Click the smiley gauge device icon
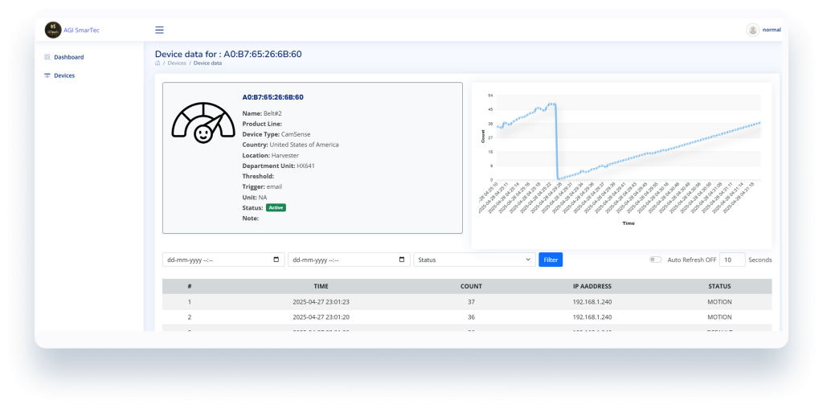 tap(203, 123)
